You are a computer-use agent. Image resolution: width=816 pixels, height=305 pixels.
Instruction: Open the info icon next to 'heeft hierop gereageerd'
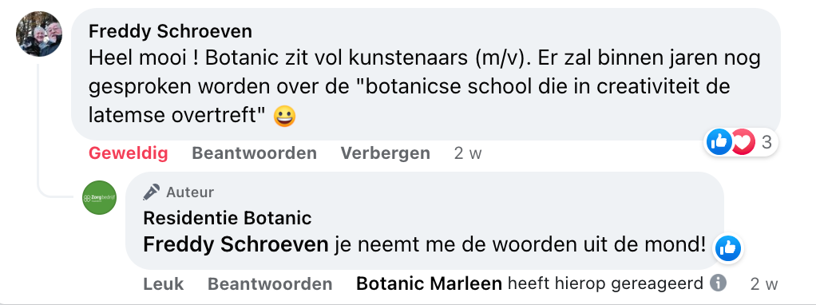tap(718, 283)
